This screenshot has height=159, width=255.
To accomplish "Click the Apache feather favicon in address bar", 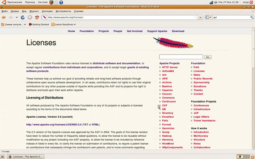I will (x=44, y=17).
